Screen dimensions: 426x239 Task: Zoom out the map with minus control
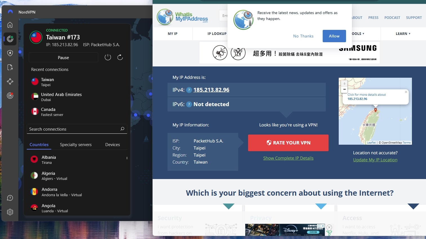344,89
